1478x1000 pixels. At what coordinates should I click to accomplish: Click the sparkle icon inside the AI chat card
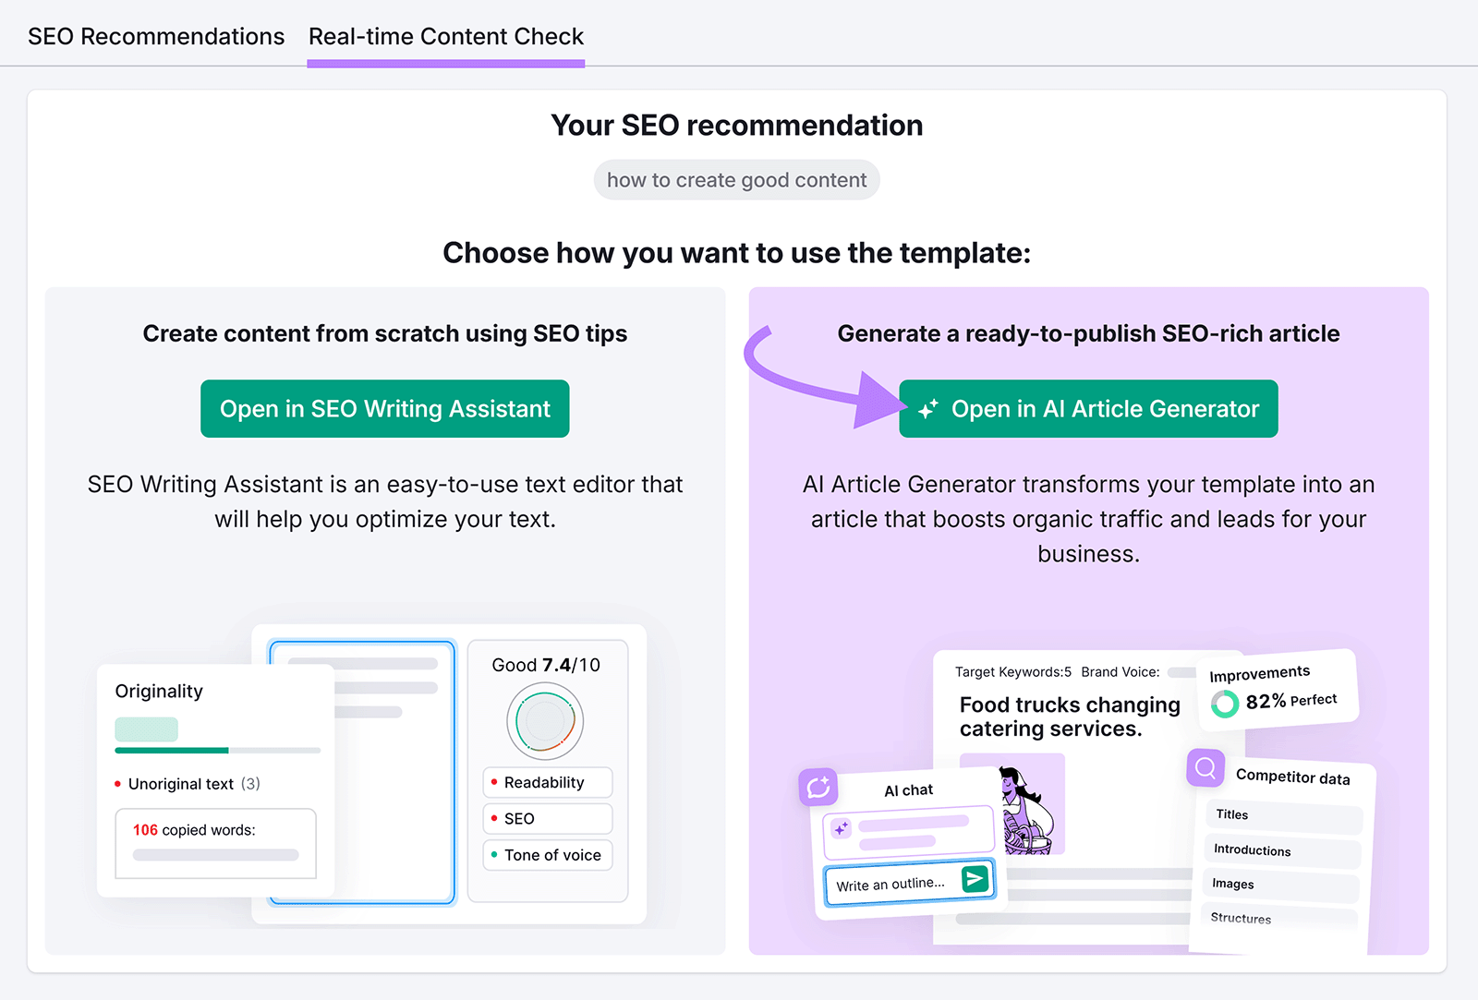coord(843,828)
